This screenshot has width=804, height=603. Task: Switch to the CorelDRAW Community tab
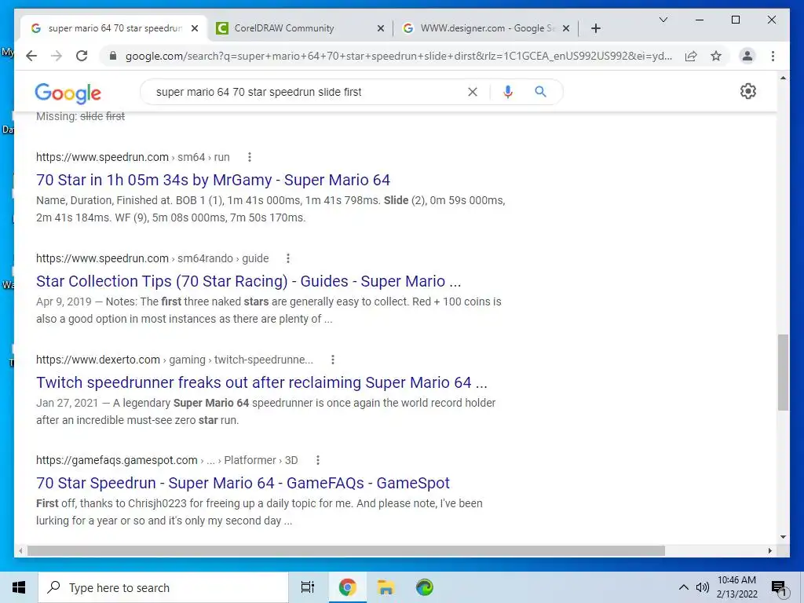click(300, 28)
